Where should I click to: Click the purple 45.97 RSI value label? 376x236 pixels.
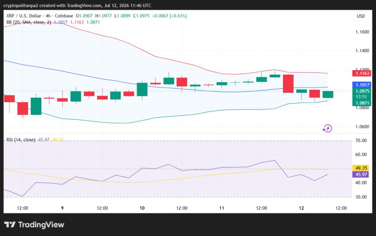360,174
